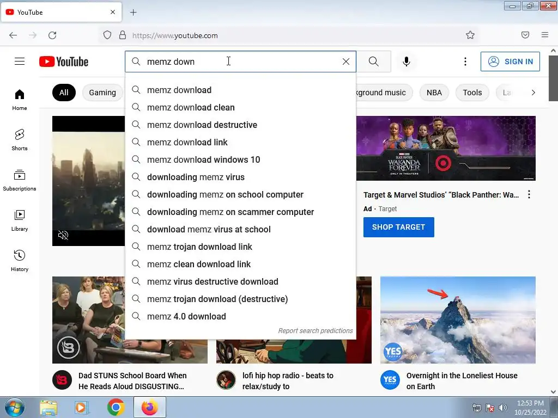Open History in sidebar
This screenshot has width=558, height=418.
click(20, 261)
